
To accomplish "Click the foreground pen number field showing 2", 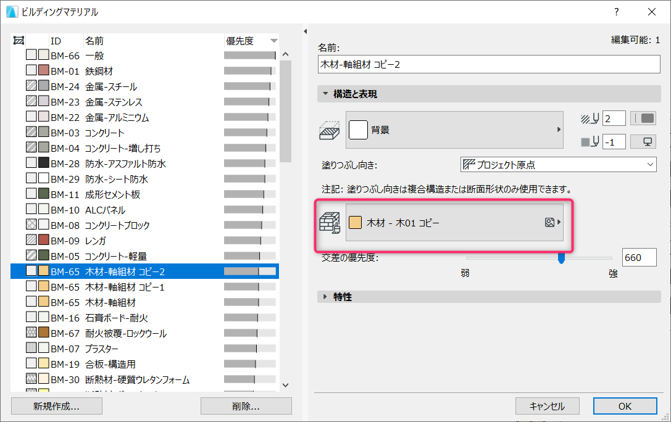I will point(614,118).
